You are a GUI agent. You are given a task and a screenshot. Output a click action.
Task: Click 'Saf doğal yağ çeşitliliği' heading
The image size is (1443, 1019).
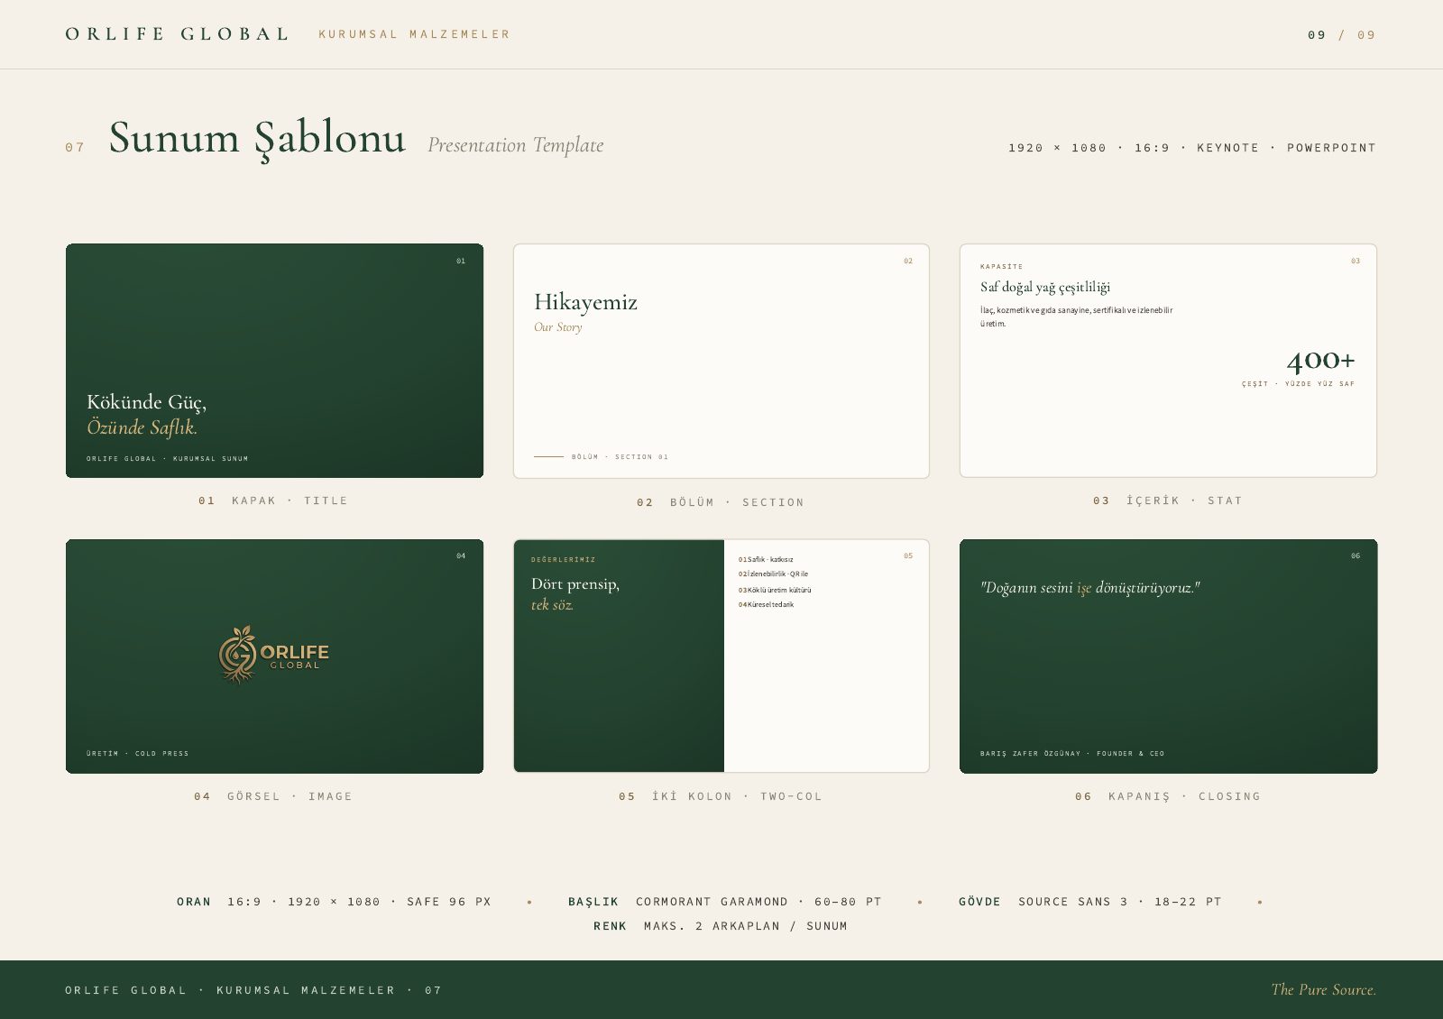pyautogui.click(x=1045, y=288)
